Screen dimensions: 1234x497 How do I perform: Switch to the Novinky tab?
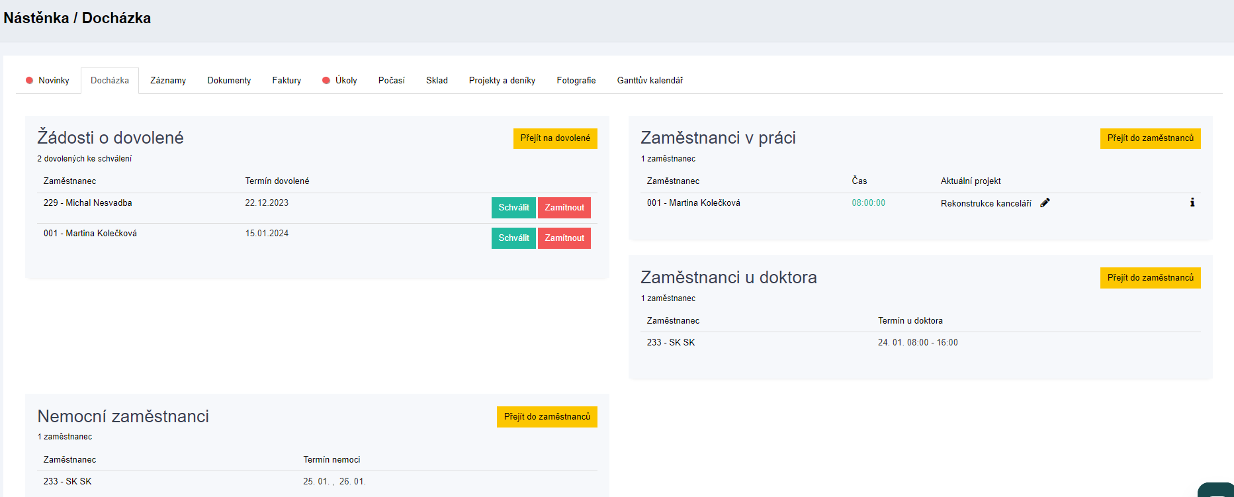pyautogui.click(x=53, y=81)
